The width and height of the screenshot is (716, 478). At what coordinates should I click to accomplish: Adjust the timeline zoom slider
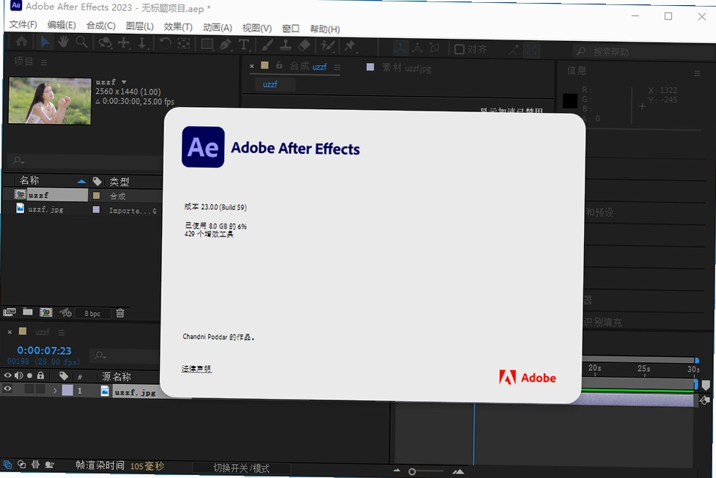pos(413,471)
